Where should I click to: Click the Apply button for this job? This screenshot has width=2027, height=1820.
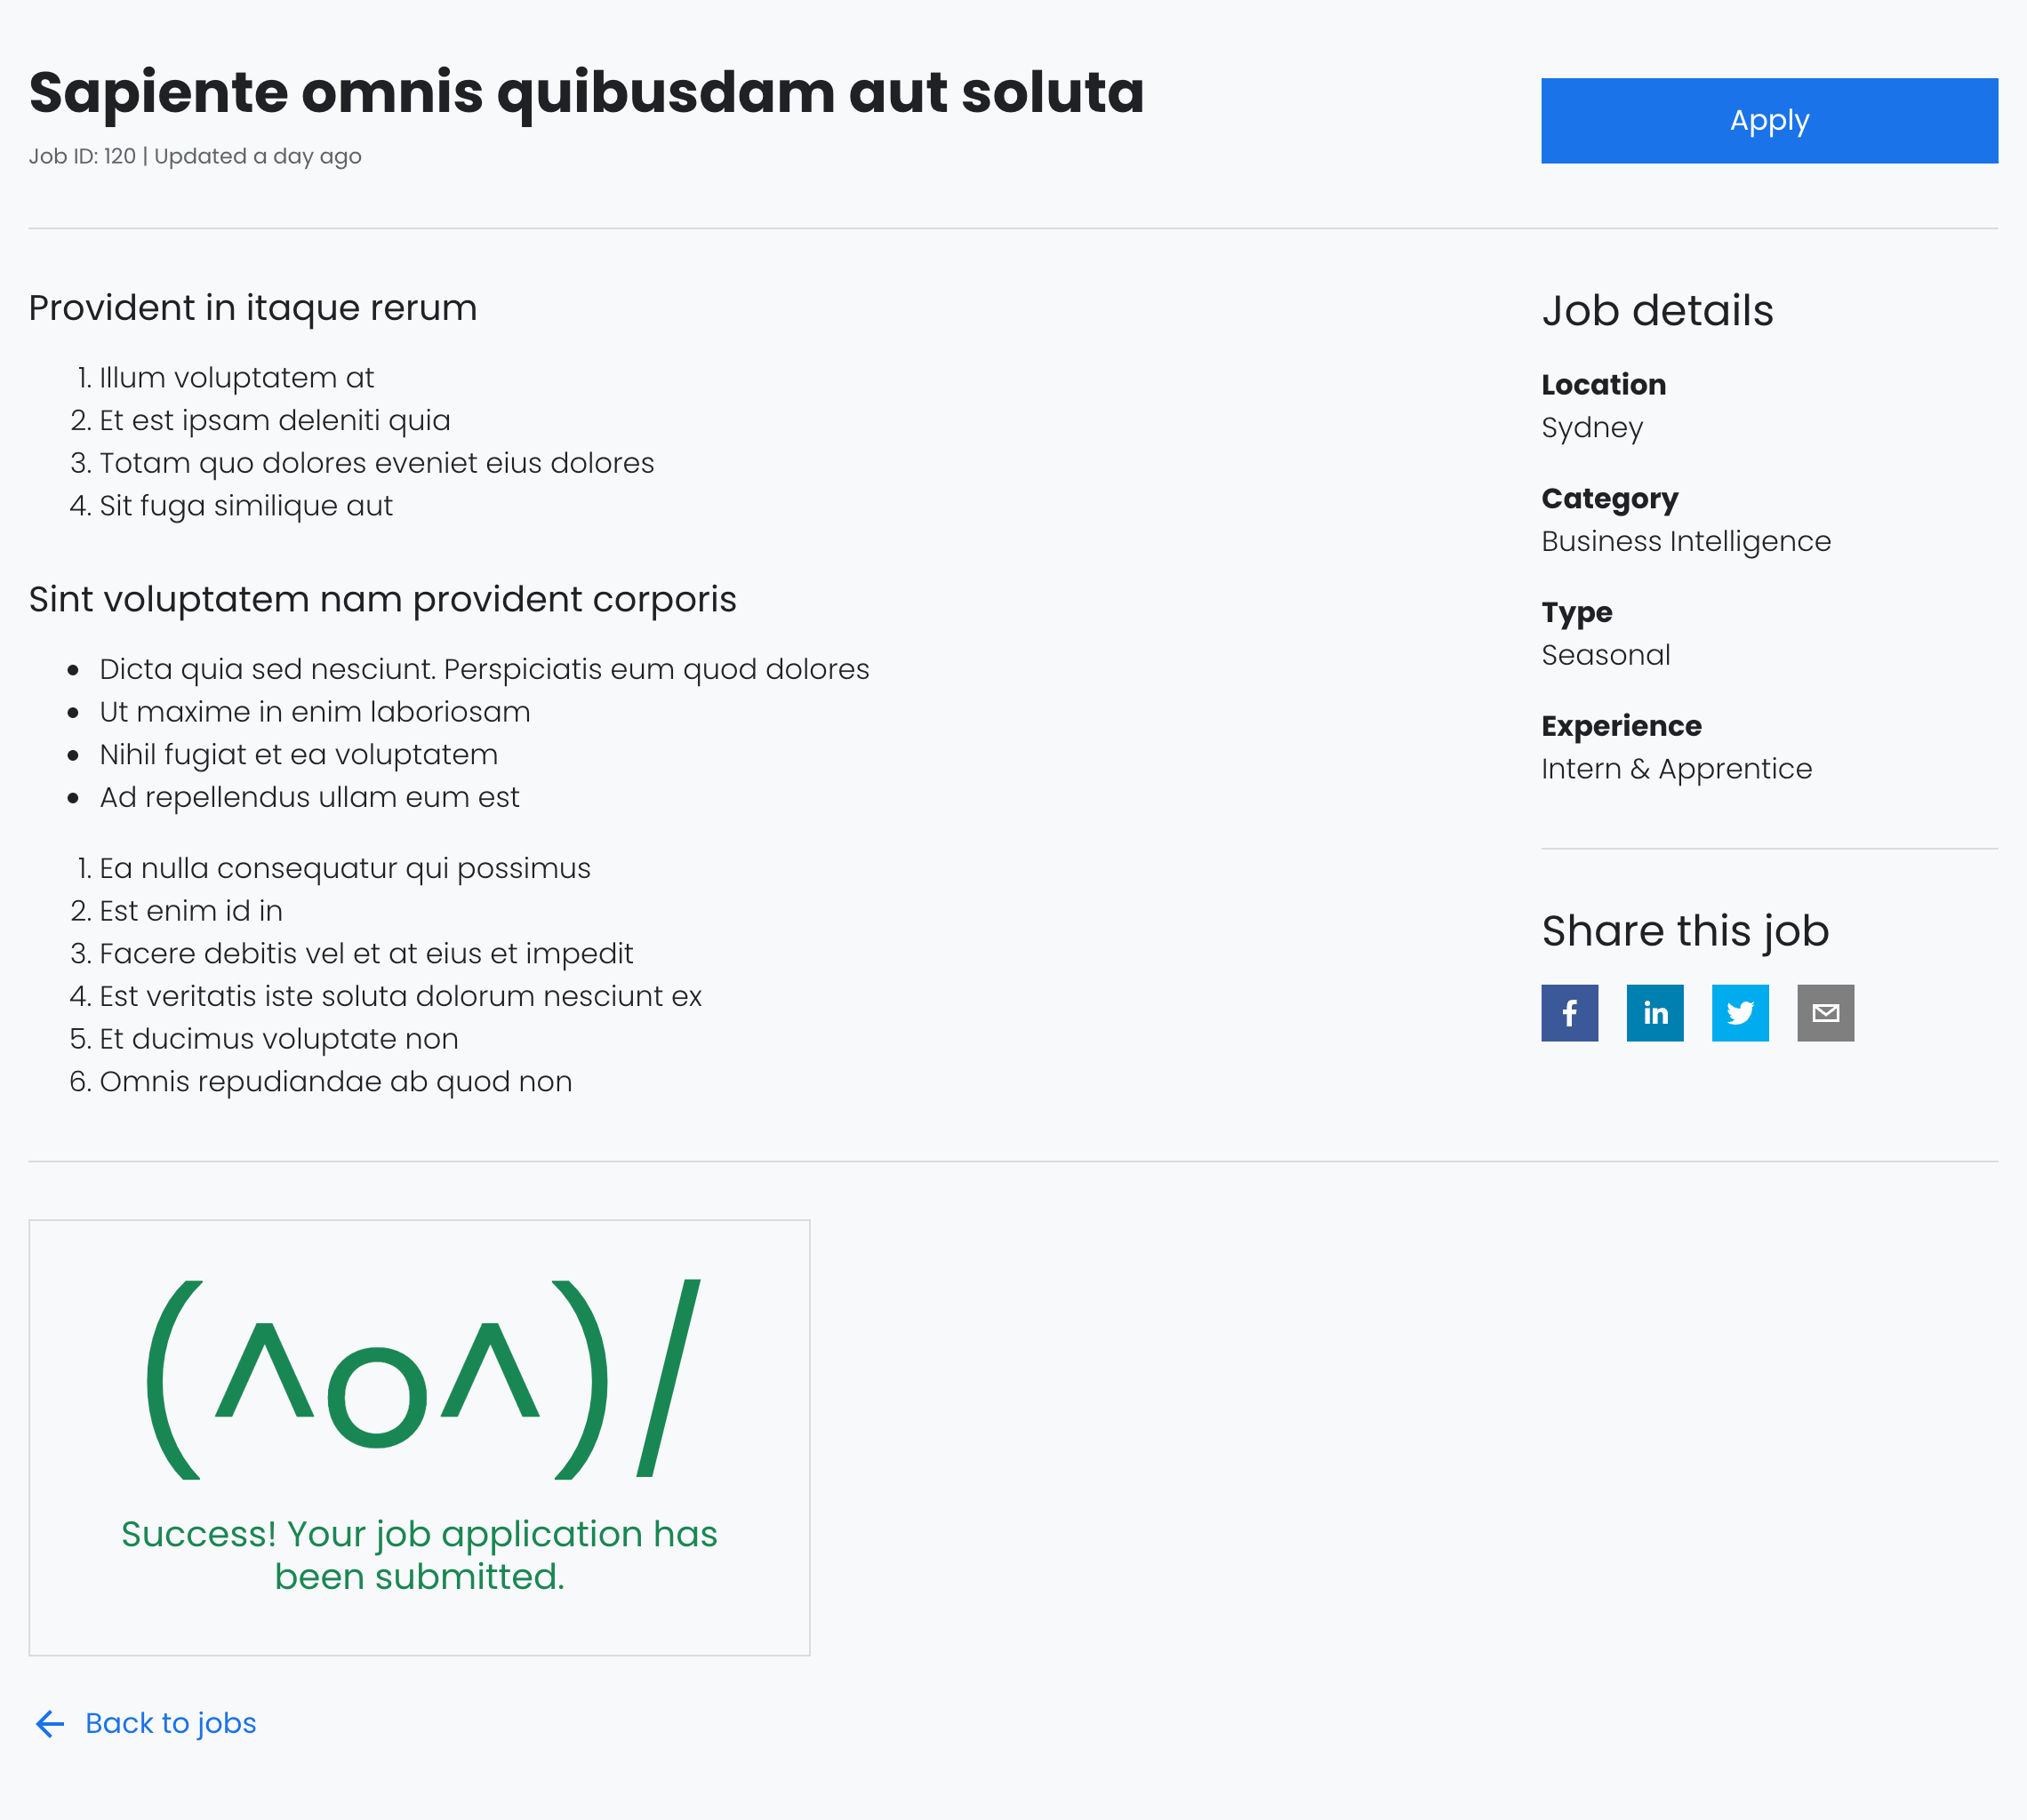click(x=1768, y=119)
